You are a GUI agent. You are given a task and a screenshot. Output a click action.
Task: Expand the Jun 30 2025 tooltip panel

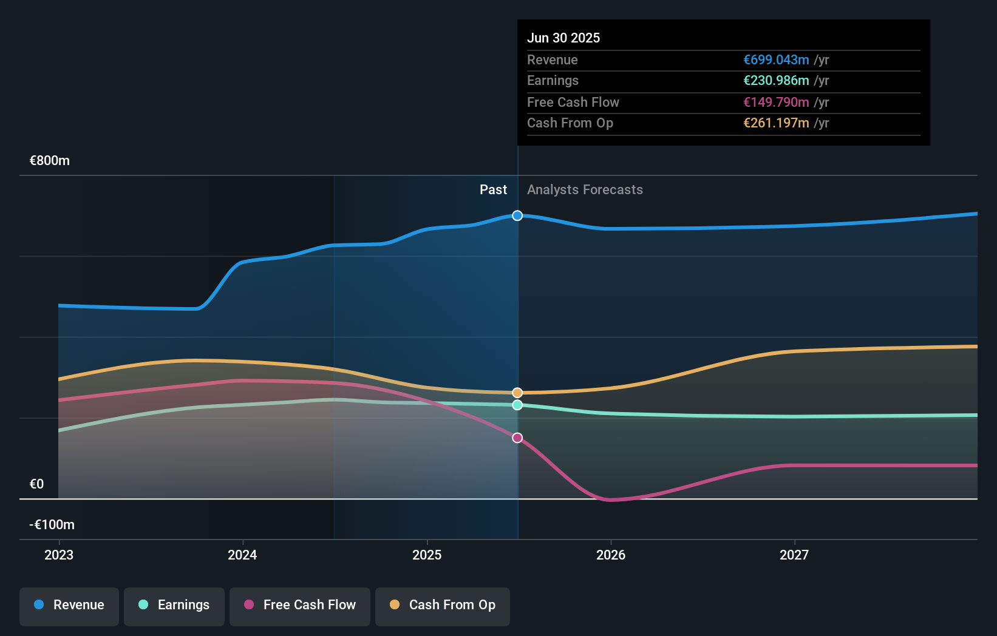[563, 38]
